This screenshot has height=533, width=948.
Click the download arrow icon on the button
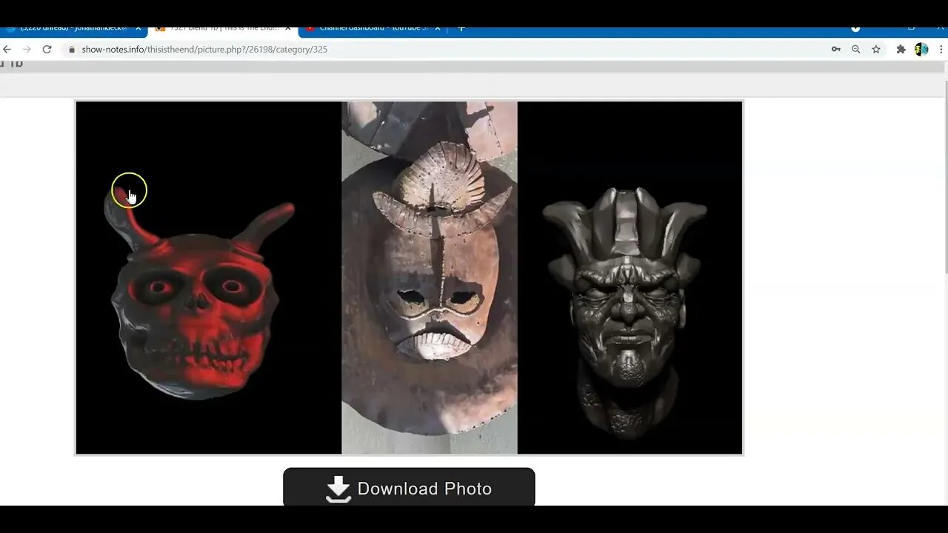click(x=338, y=489)
